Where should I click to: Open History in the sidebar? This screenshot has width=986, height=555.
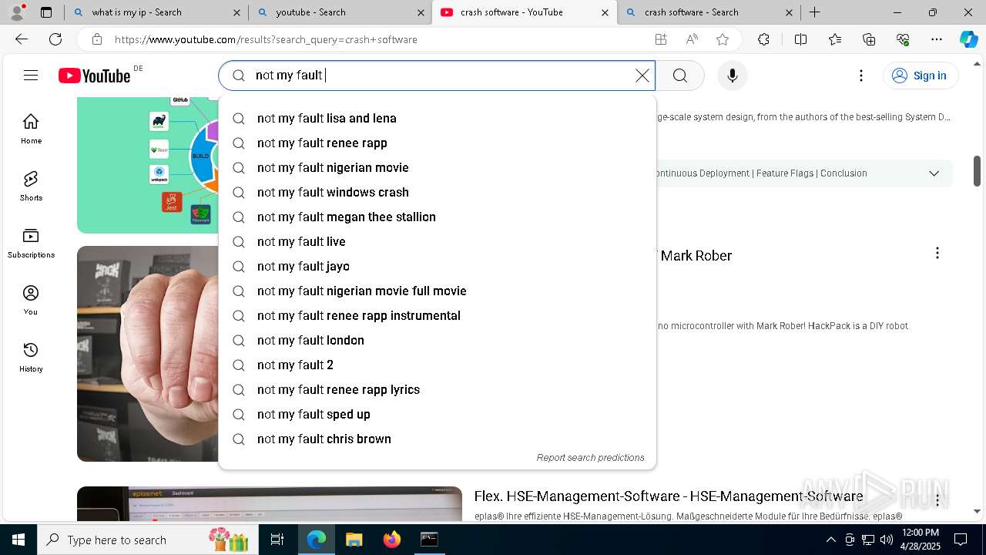pyautogui.click(x=31, y=357)
